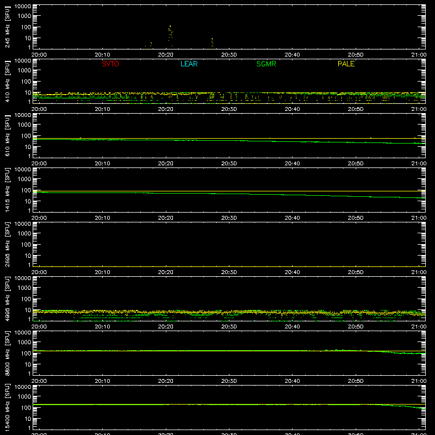Select the 8800 MHz [SFU] axis title
Screen dimensions: 435x435
(x=7, y=353)
